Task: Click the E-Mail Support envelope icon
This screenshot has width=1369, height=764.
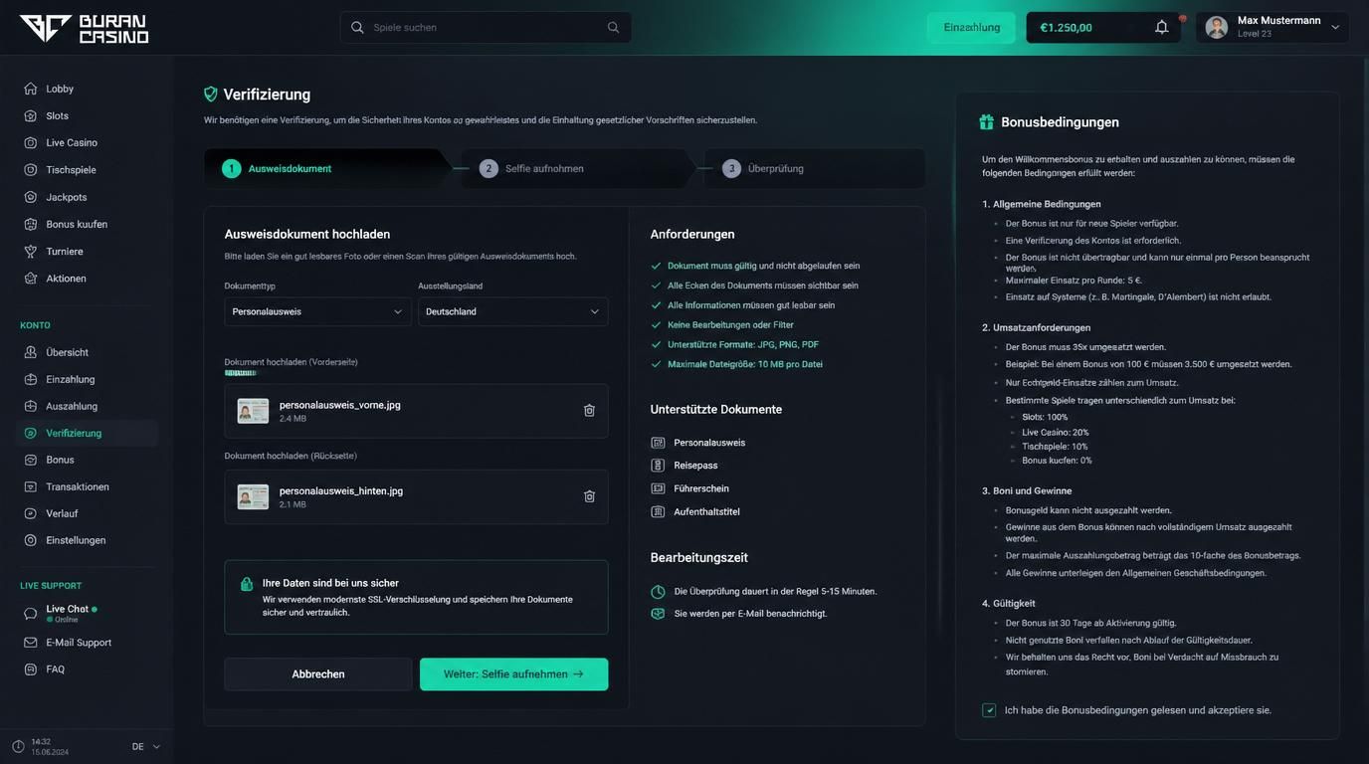Action: pyautogui.click(x=31, y=643)
